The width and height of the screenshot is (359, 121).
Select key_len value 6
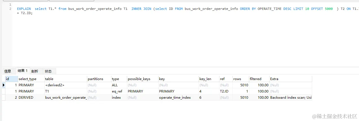coord(209,97)
